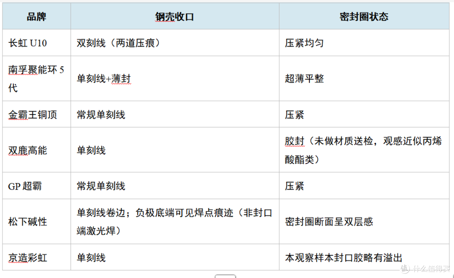Select the 京造彩虹 brand cell

coord(37,257)
